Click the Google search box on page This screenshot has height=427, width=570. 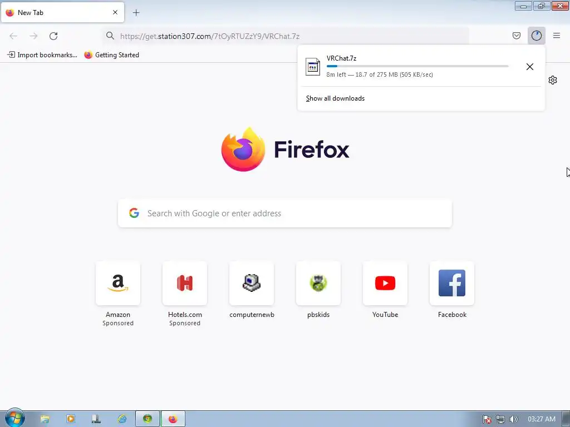click(285, 213)
